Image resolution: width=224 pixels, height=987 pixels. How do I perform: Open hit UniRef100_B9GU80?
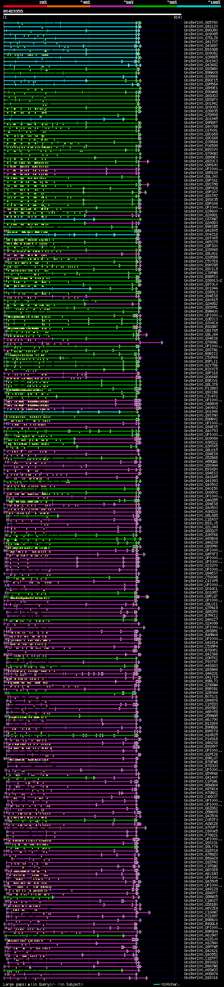[201, 30]
